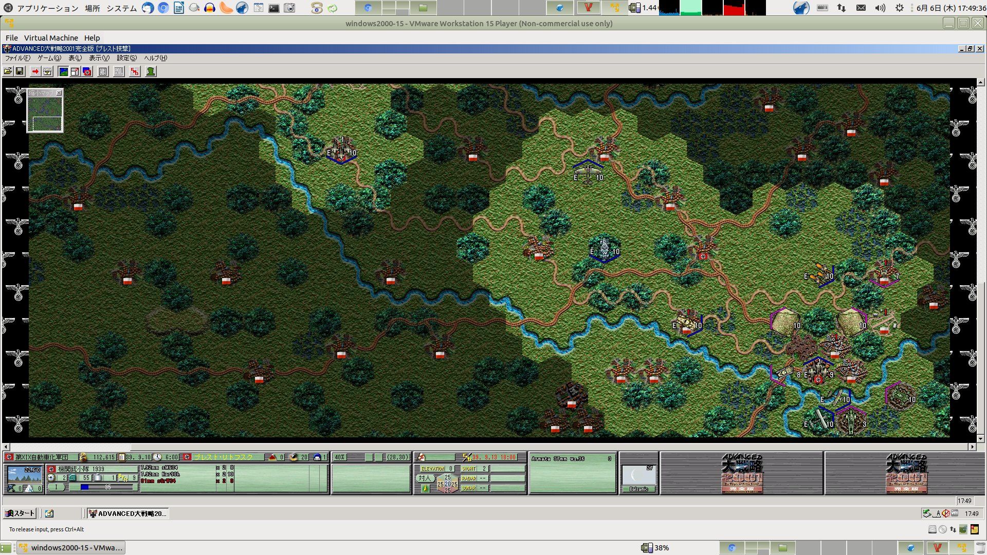
Task: Click ADVANCED大戦略 taskbar button
Action: tap(127, 513)
